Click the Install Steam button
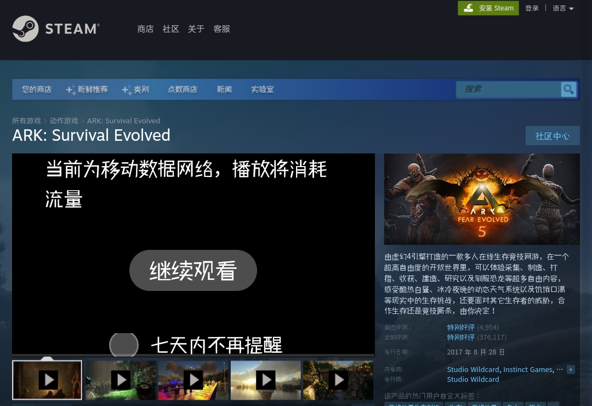Viewport: 592px width, 406px height. coord(488,8)
